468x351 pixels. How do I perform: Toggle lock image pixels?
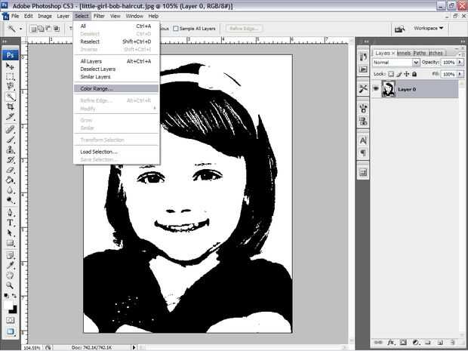(399, 74)
